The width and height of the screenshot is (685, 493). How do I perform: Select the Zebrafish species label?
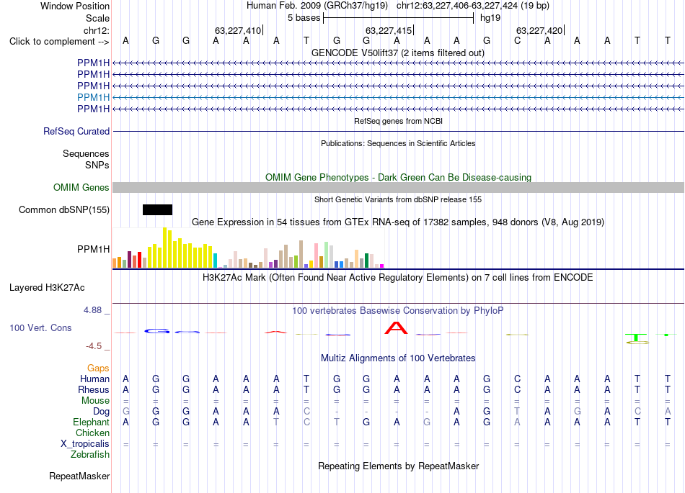[x=90, y=455]
